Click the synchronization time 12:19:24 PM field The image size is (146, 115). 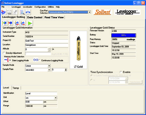[x=117, y=82]
